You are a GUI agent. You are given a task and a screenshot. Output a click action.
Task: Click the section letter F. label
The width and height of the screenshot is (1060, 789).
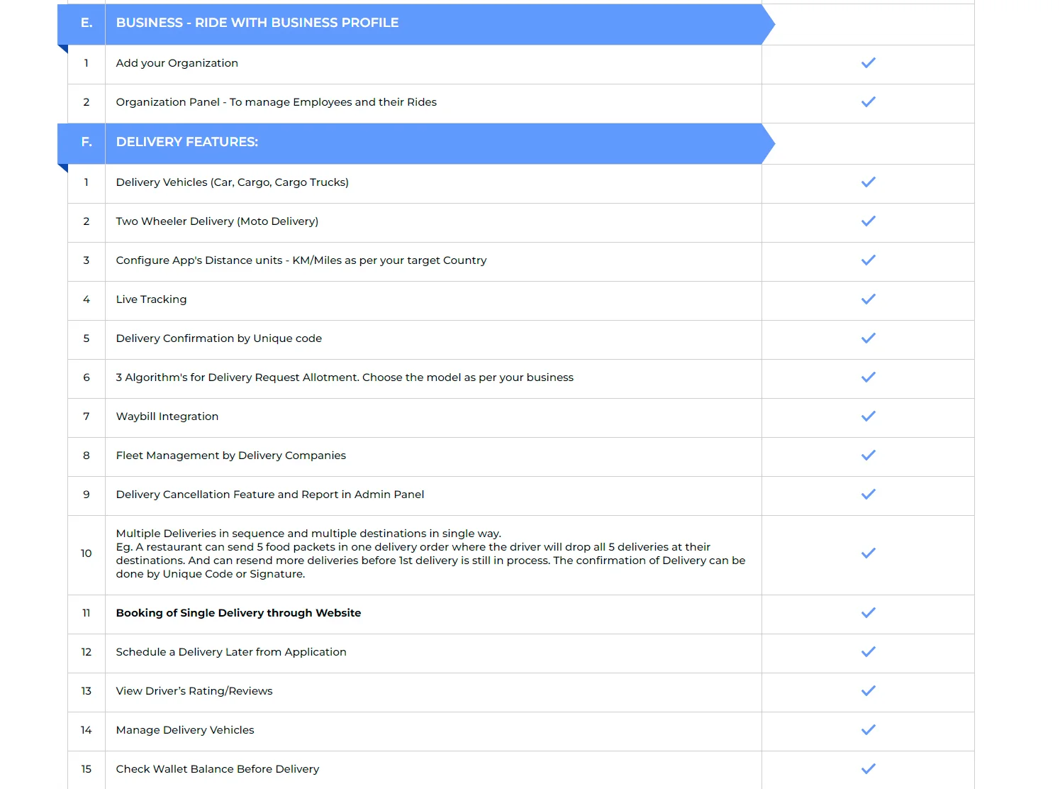[87, 142]
